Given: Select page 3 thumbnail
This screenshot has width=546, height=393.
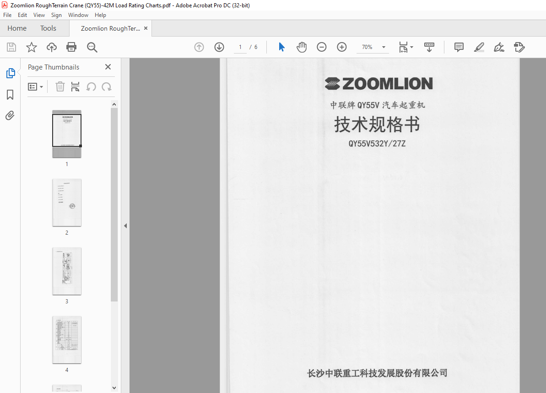Looking at the screenshot, I should point(67,271).
